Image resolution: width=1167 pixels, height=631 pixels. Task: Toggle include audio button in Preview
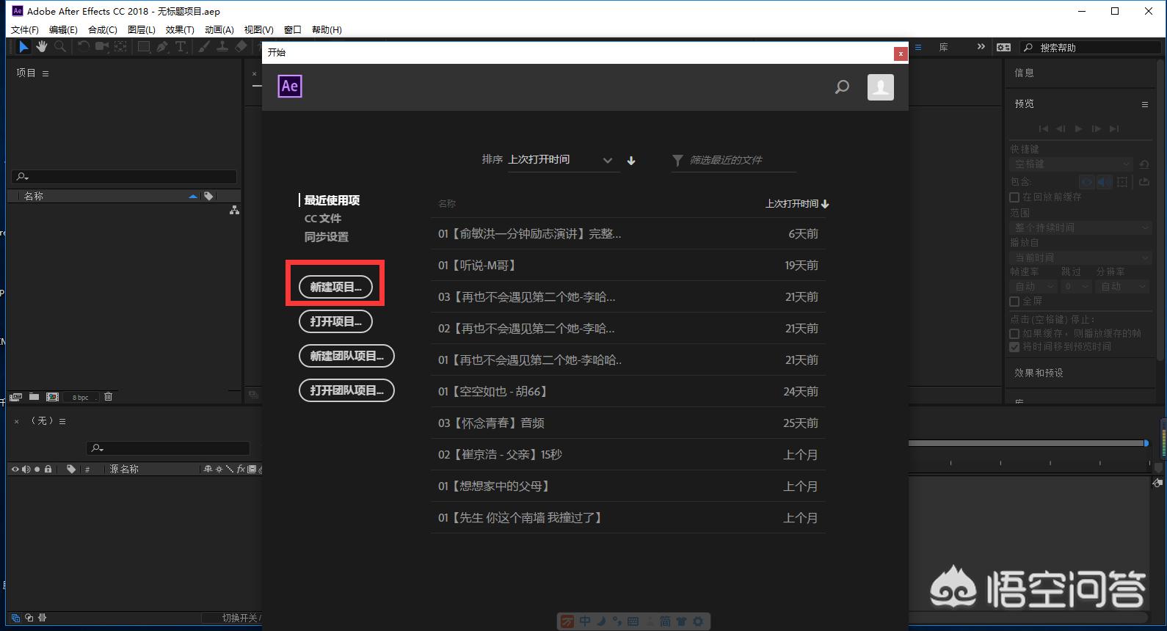coord(1104,182)
